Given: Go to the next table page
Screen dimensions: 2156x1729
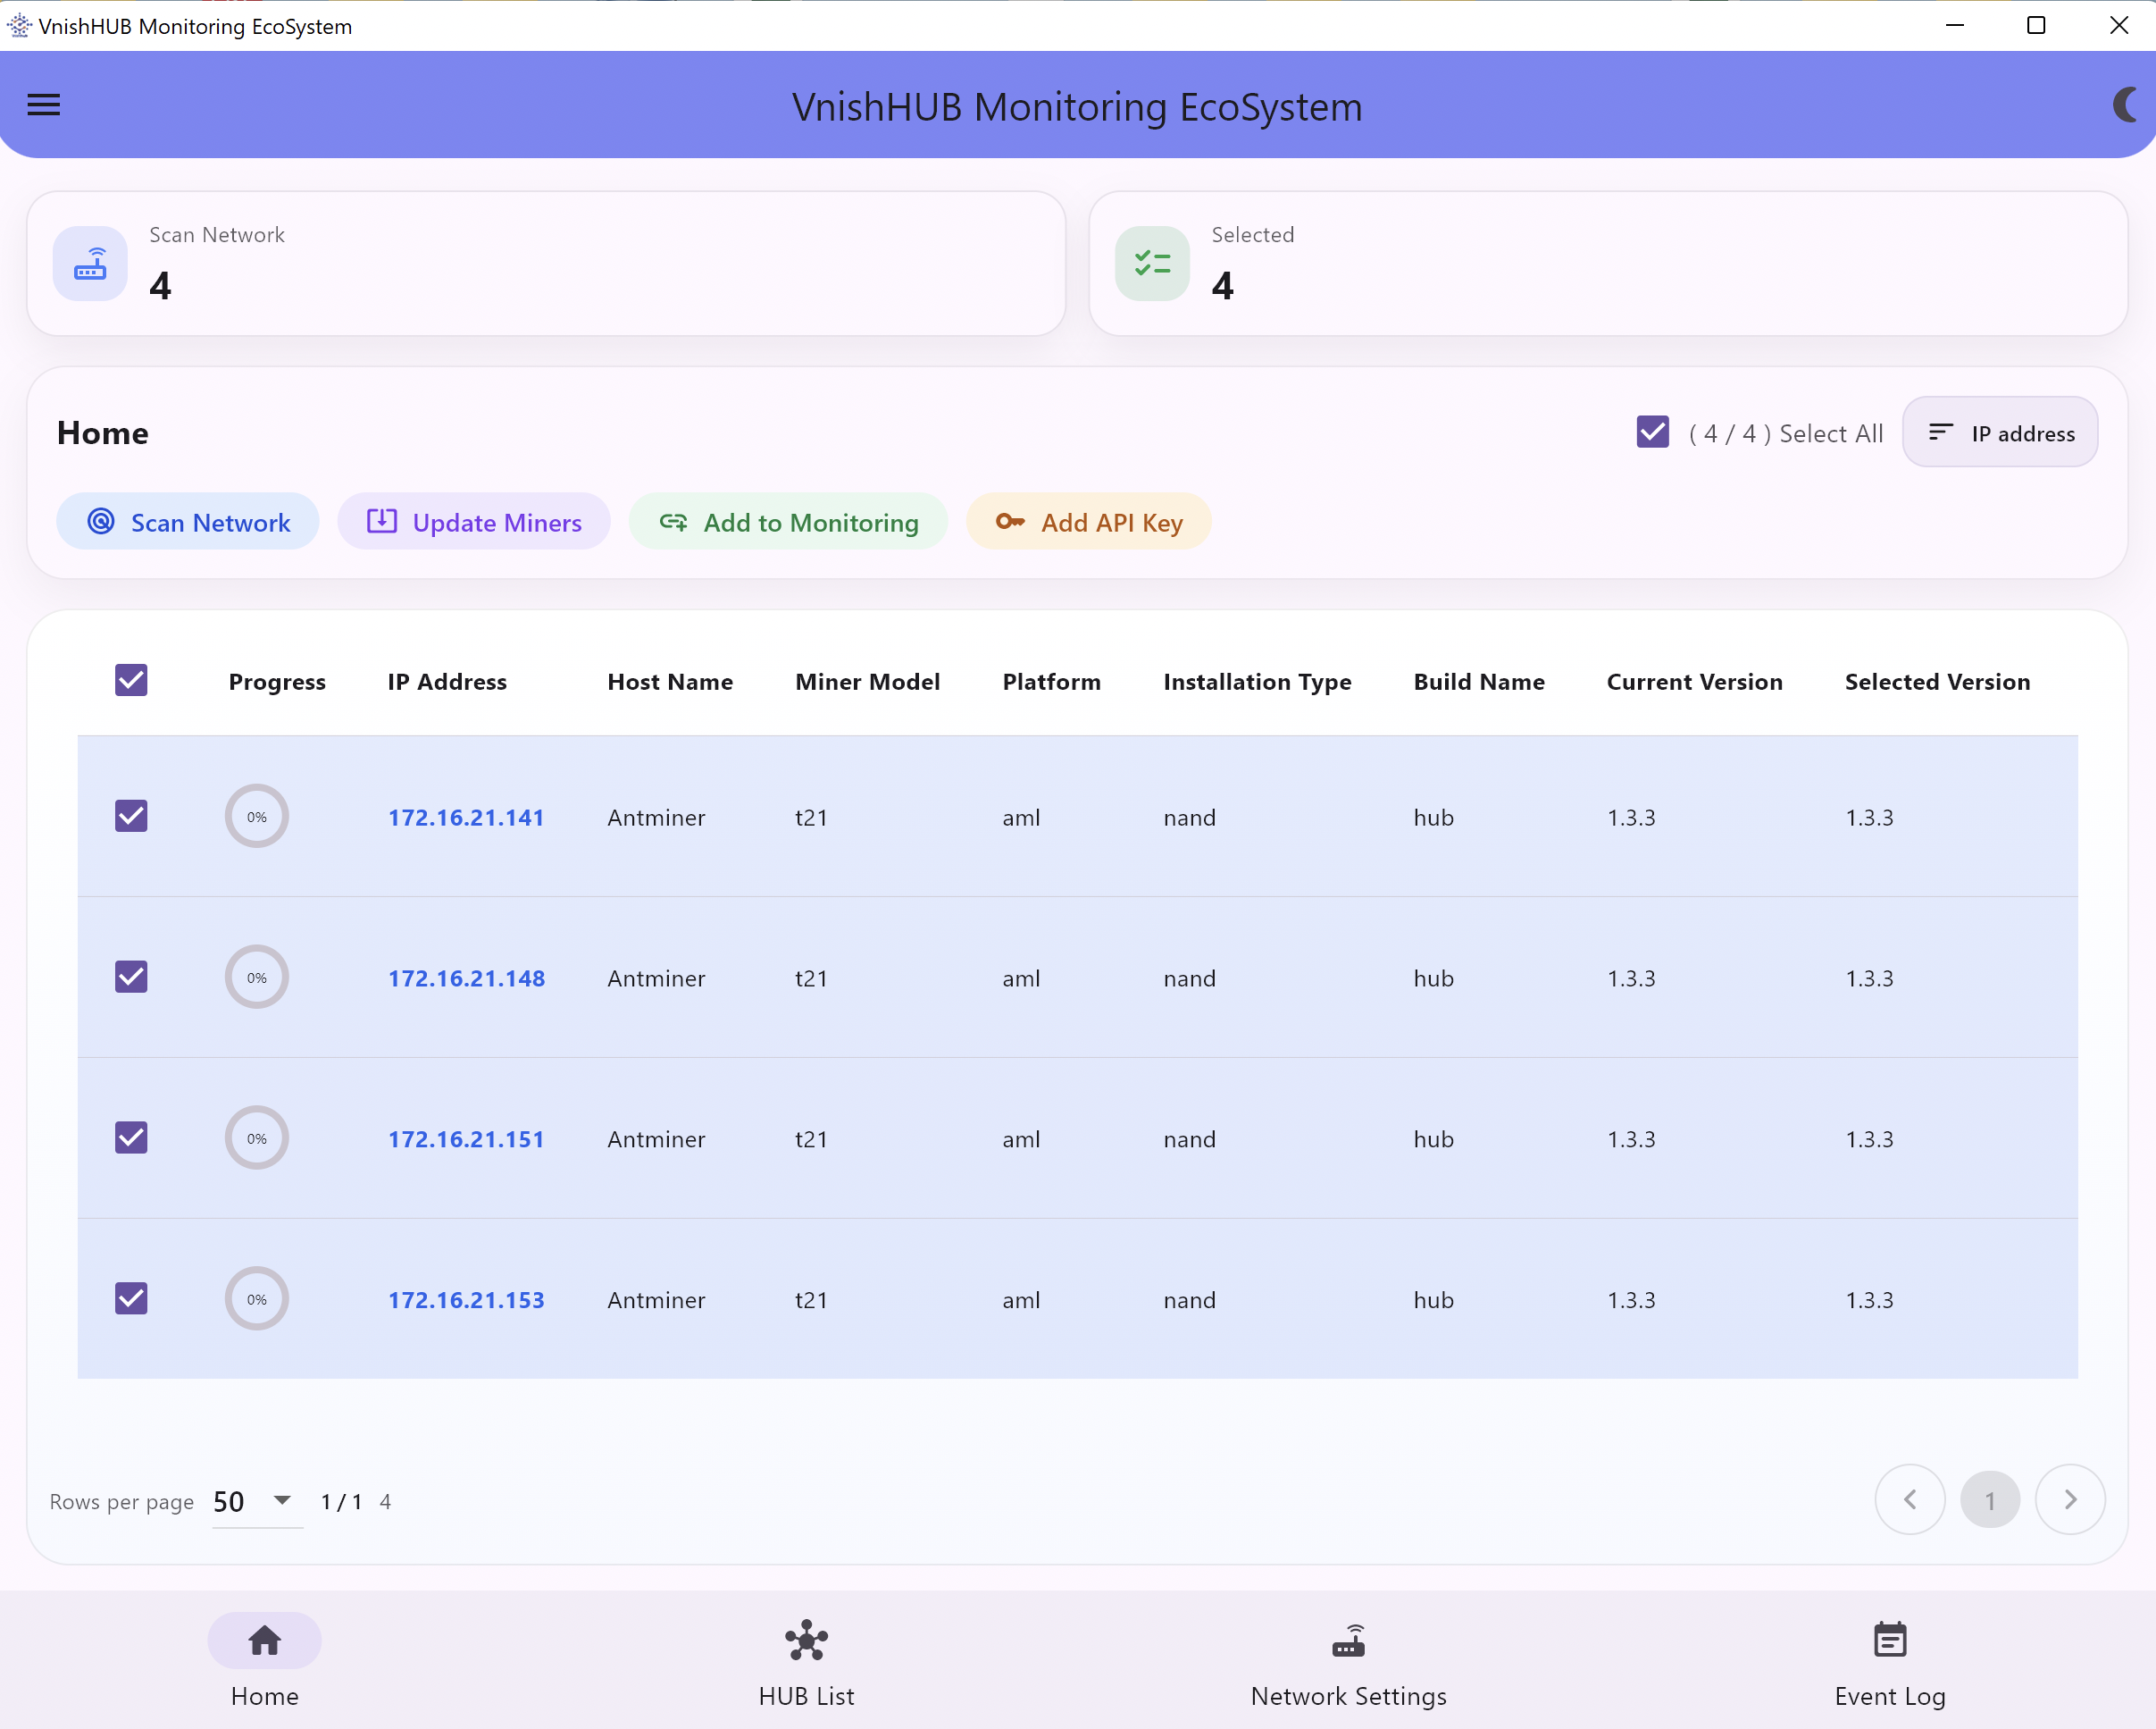Looking at the screenshot, I should [2070, 1500].
